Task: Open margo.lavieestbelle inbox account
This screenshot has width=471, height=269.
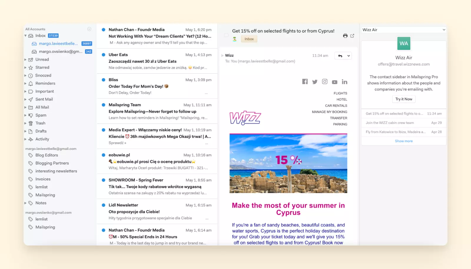Action: tap(58, 44)
